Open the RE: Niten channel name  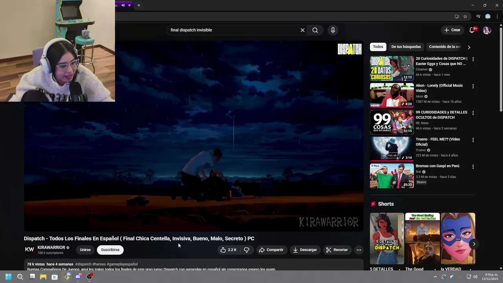(422, 123)
